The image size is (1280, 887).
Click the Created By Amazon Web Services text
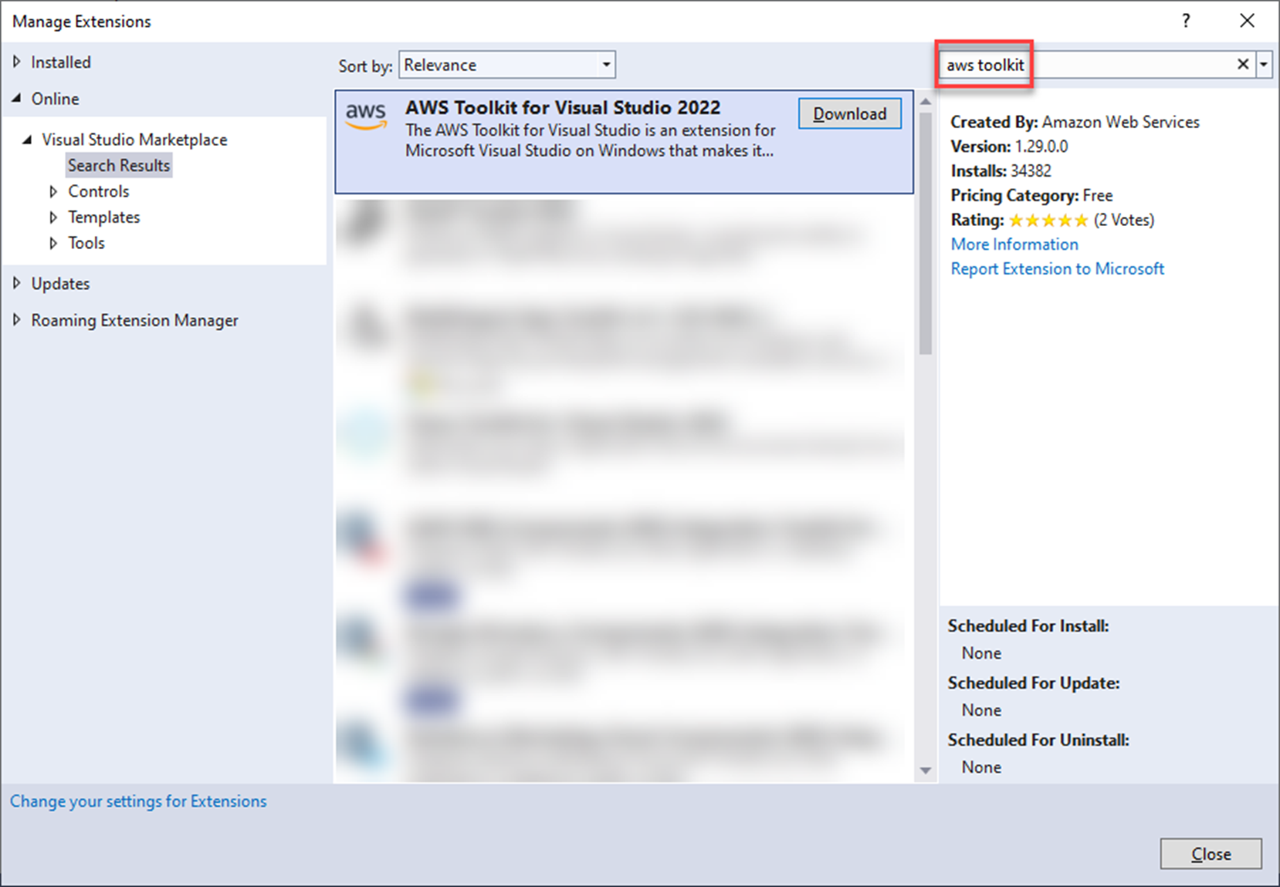[x=1075, y=122]
